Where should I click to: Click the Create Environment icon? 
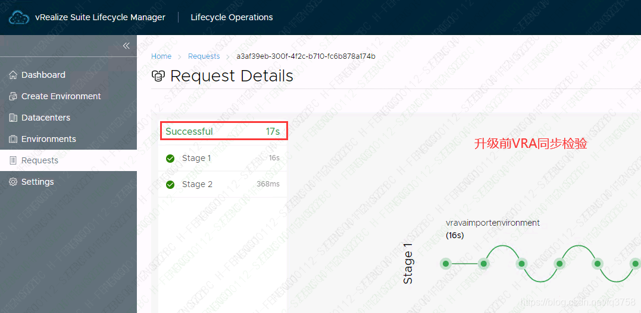tap(14, 96)
